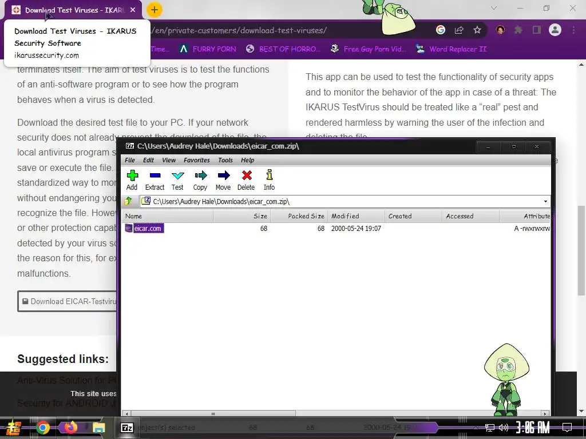586x439 pixels.
Task: Click the Google icon in address bar
Action: 441,30
